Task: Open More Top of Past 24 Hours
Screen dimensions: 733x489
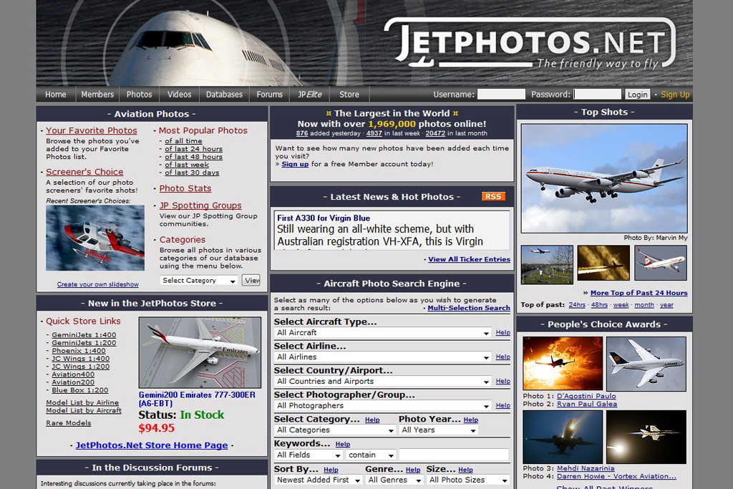Action: 639,293
